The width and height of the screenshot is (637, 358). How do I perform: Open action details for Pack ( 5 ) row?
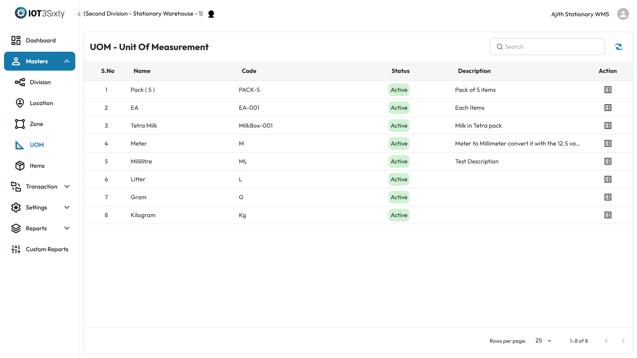tap(607, 90)
